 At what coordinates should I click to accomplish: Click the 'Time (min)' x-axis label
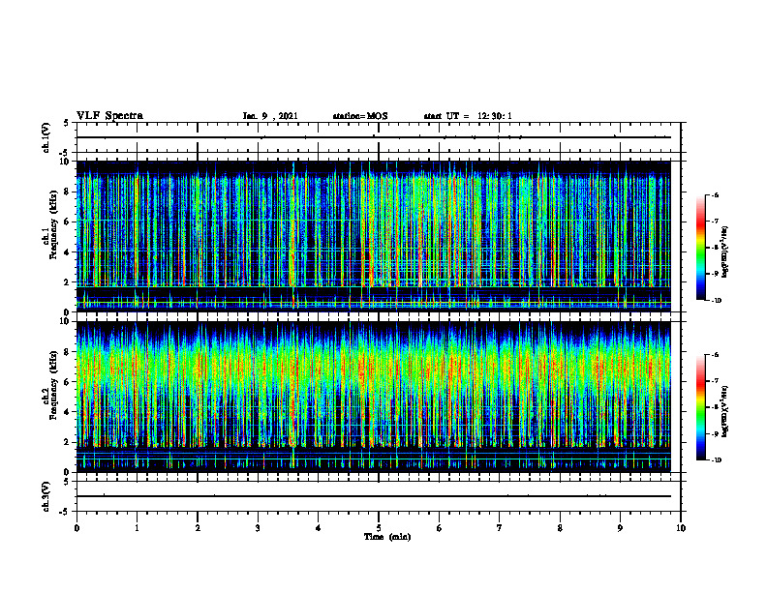point(387,537)
